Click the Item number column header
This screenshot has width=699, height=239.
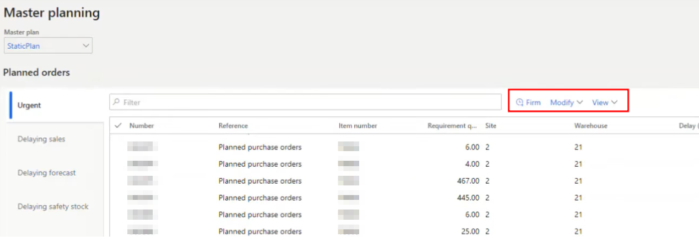click(x=358, y=126)
